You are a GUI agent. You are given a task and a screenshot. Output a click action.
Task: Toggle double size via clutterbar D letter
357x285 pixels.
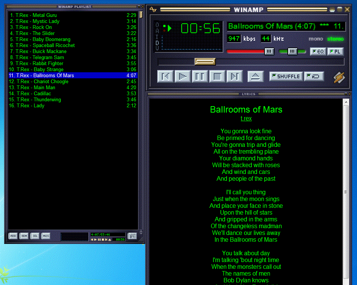(x=157, y=43)
